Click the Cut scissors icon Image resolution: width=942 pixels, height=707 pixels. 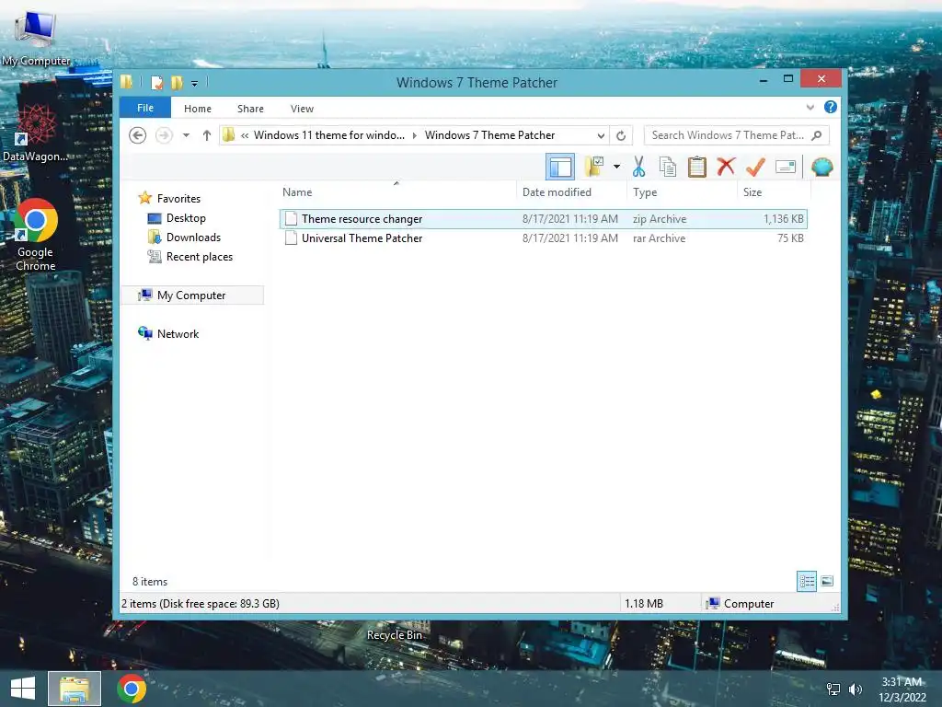[x=638, y=167]
